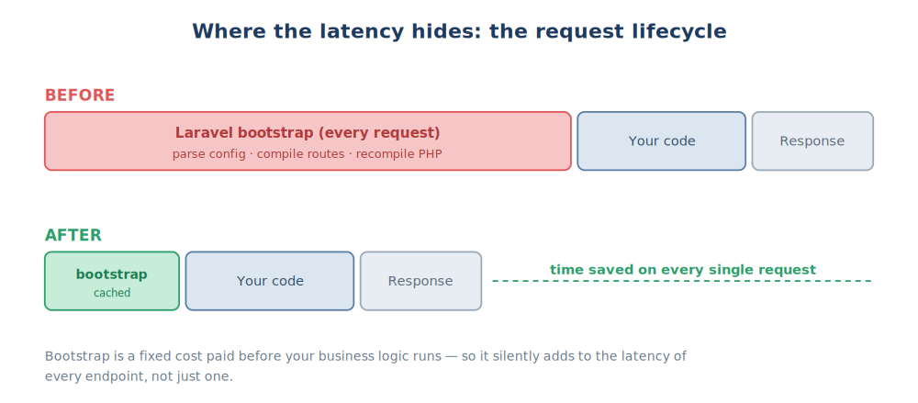Select the 'Your code' box in BEFORE row
918x403 pixels.
click(x=662, y=141)
